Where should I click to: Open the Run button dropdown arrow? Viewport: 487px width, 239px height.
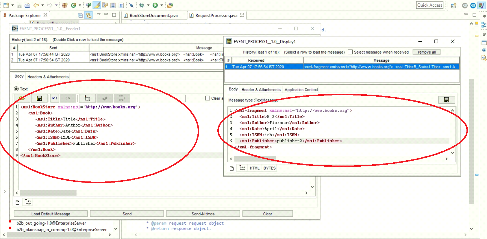162,5
